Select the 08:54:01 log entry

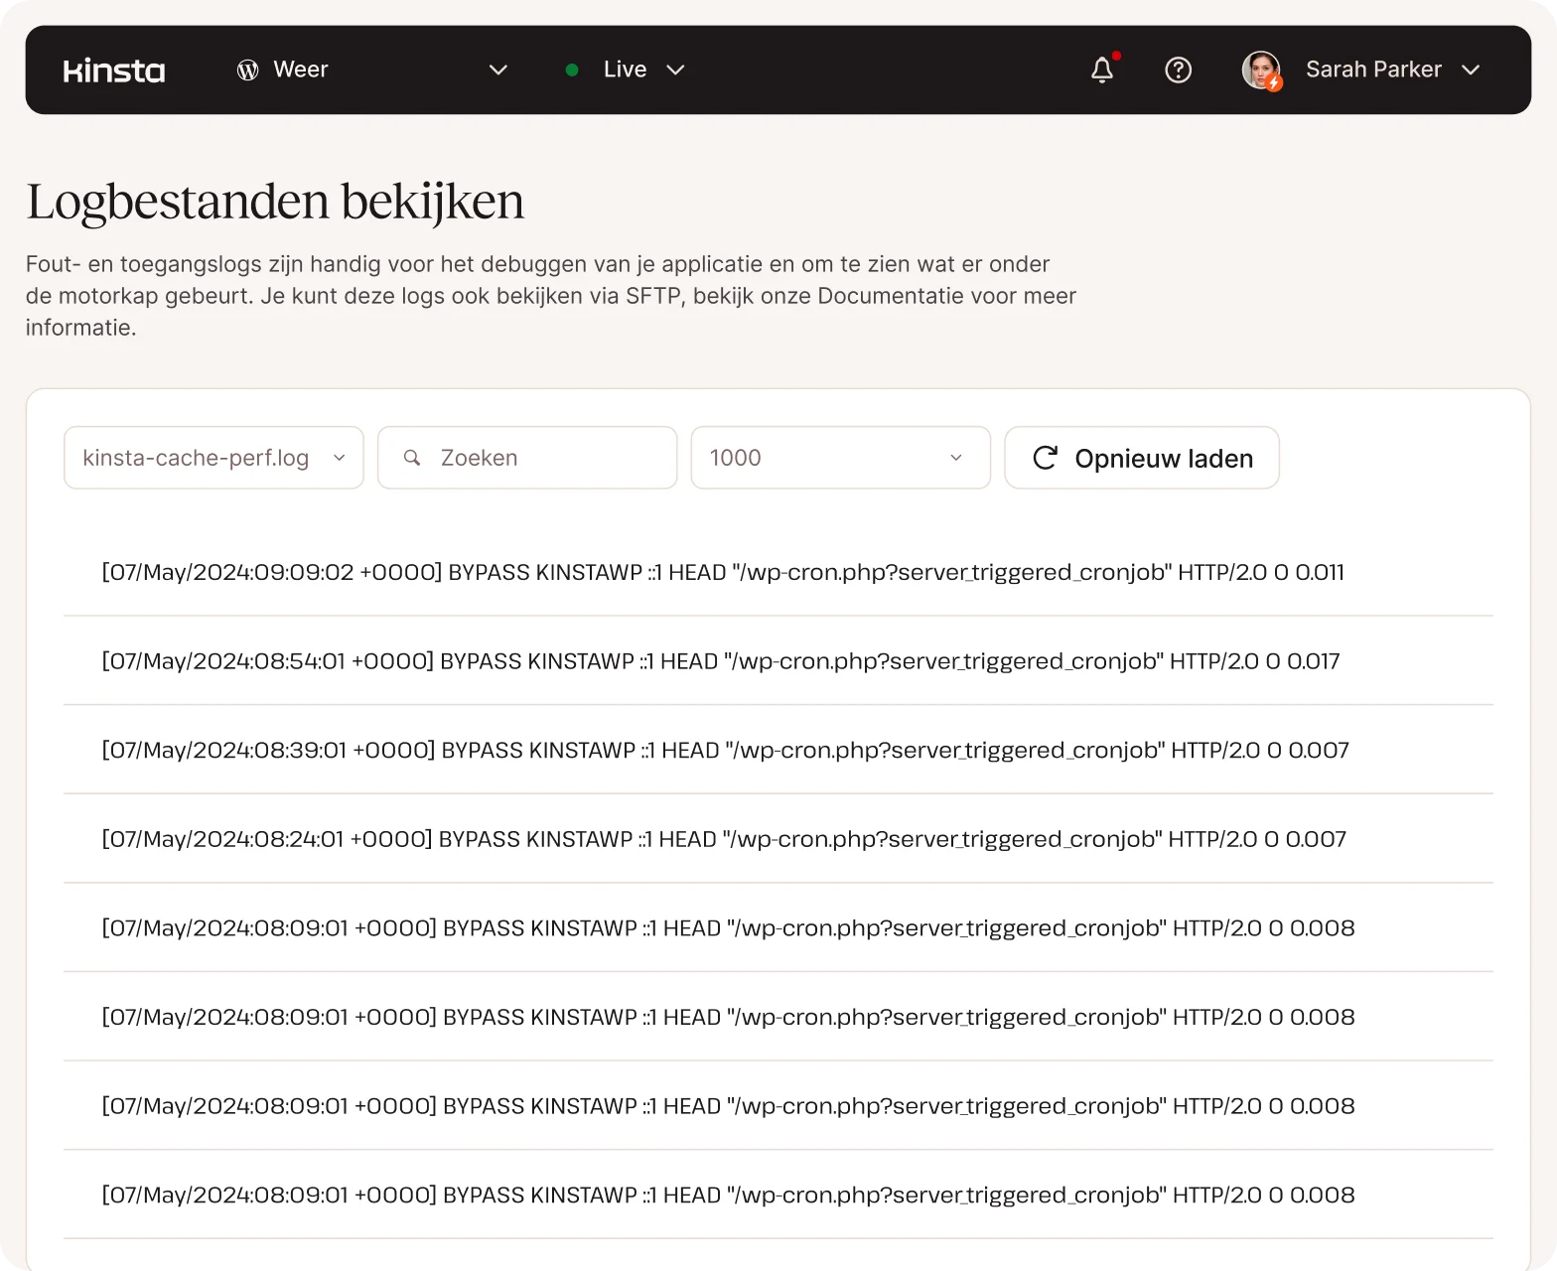pyautogui.click(x=721, y=661)
